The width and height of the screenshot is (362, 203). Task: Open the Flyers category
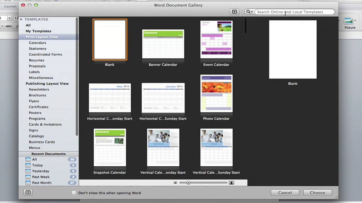click(x=34, y=101)
